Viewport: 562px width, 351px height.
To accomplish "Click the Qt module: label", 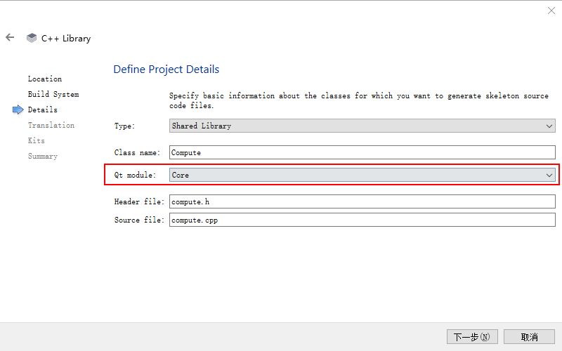I will (x=135, y=175).
